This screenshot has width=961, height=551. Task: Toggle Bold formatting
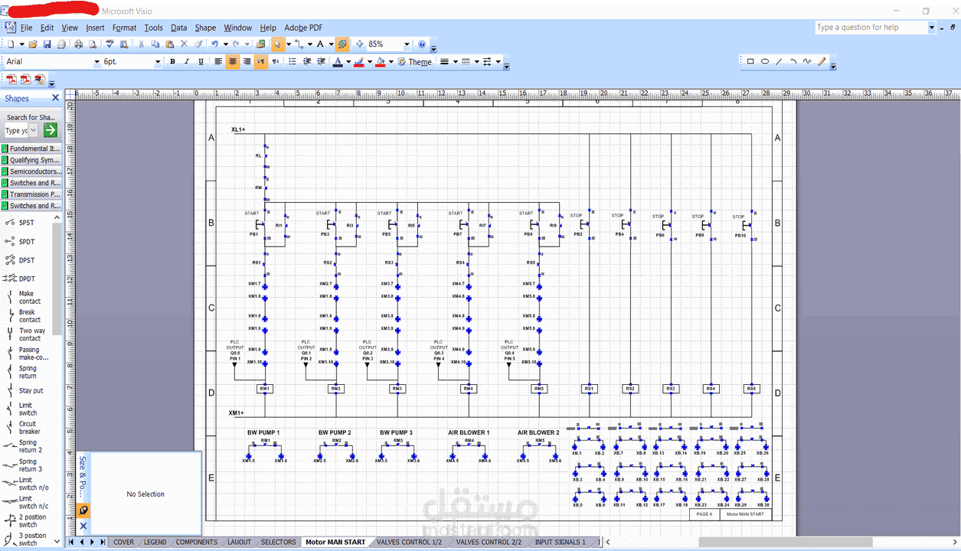pos(172,62)
